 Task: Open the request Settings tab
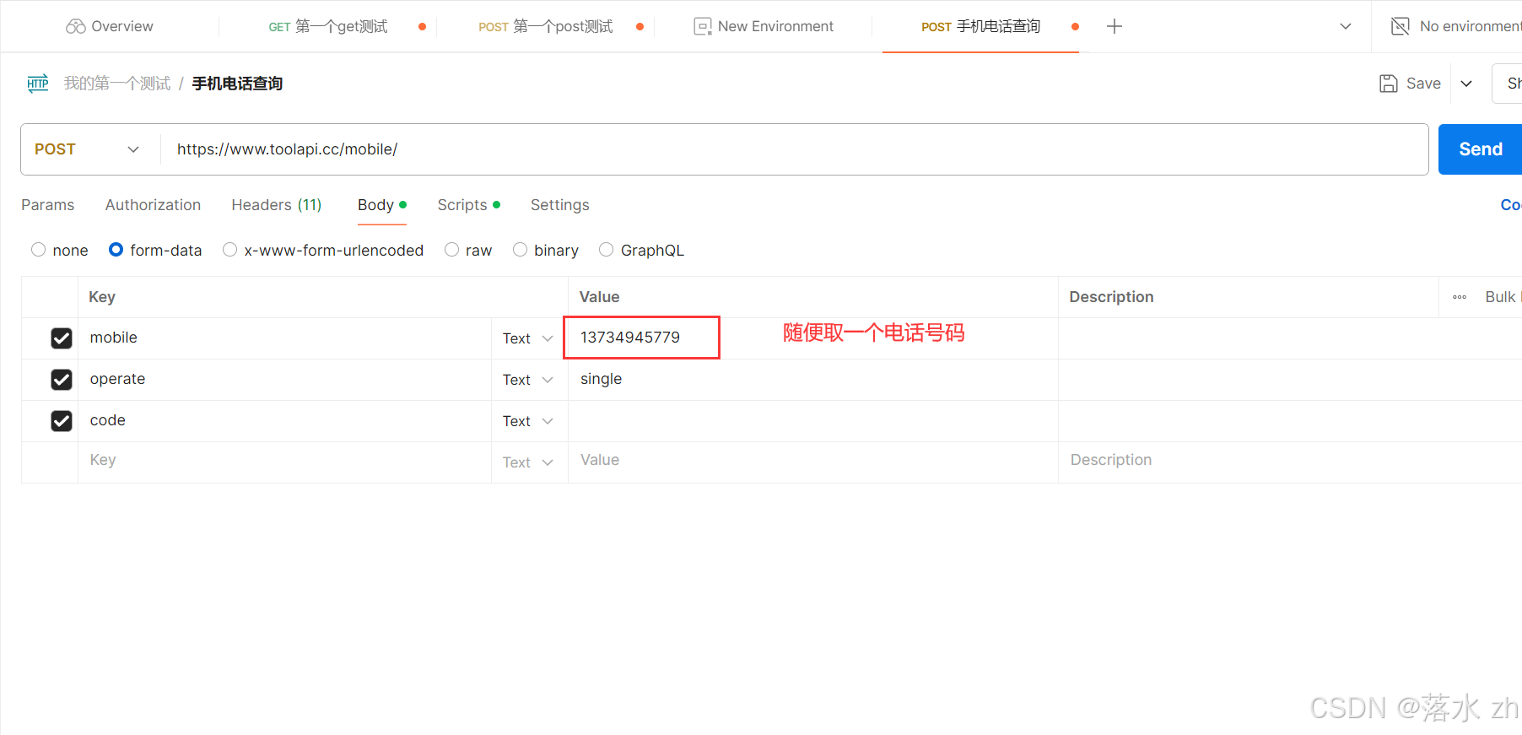pos(560,205)
